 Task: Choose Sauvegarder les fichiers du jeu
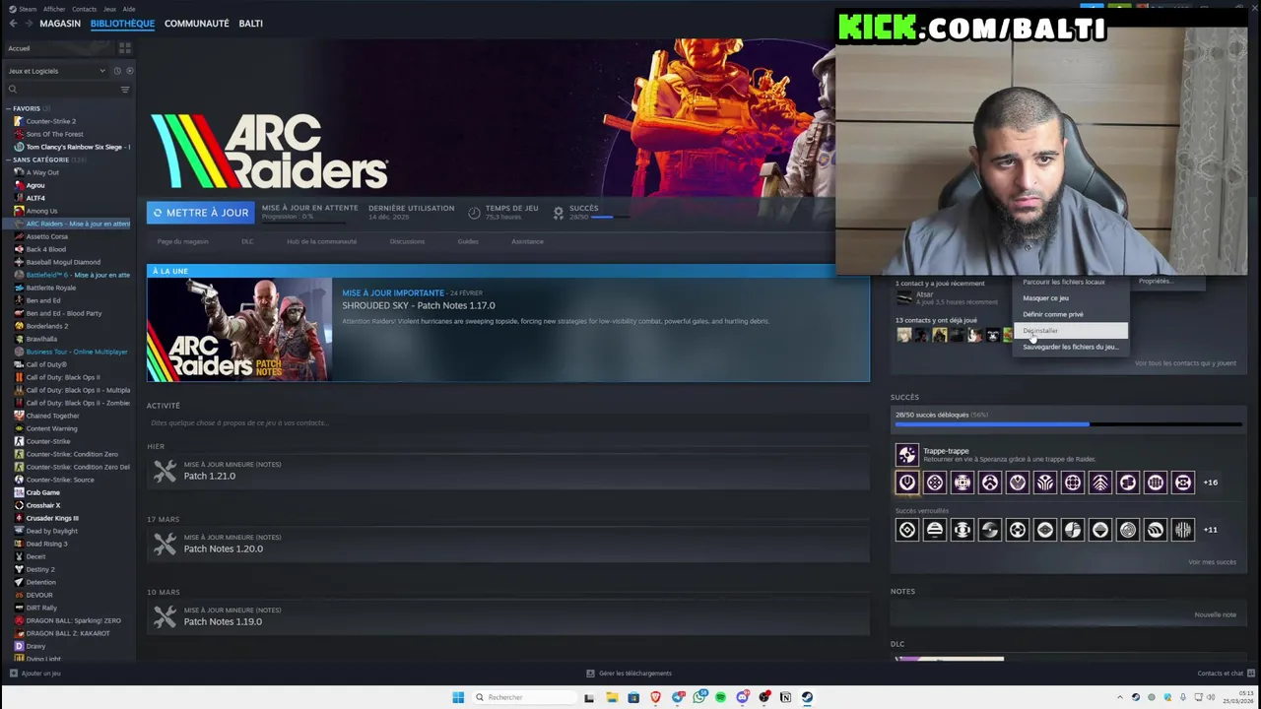click(1071, 347)
